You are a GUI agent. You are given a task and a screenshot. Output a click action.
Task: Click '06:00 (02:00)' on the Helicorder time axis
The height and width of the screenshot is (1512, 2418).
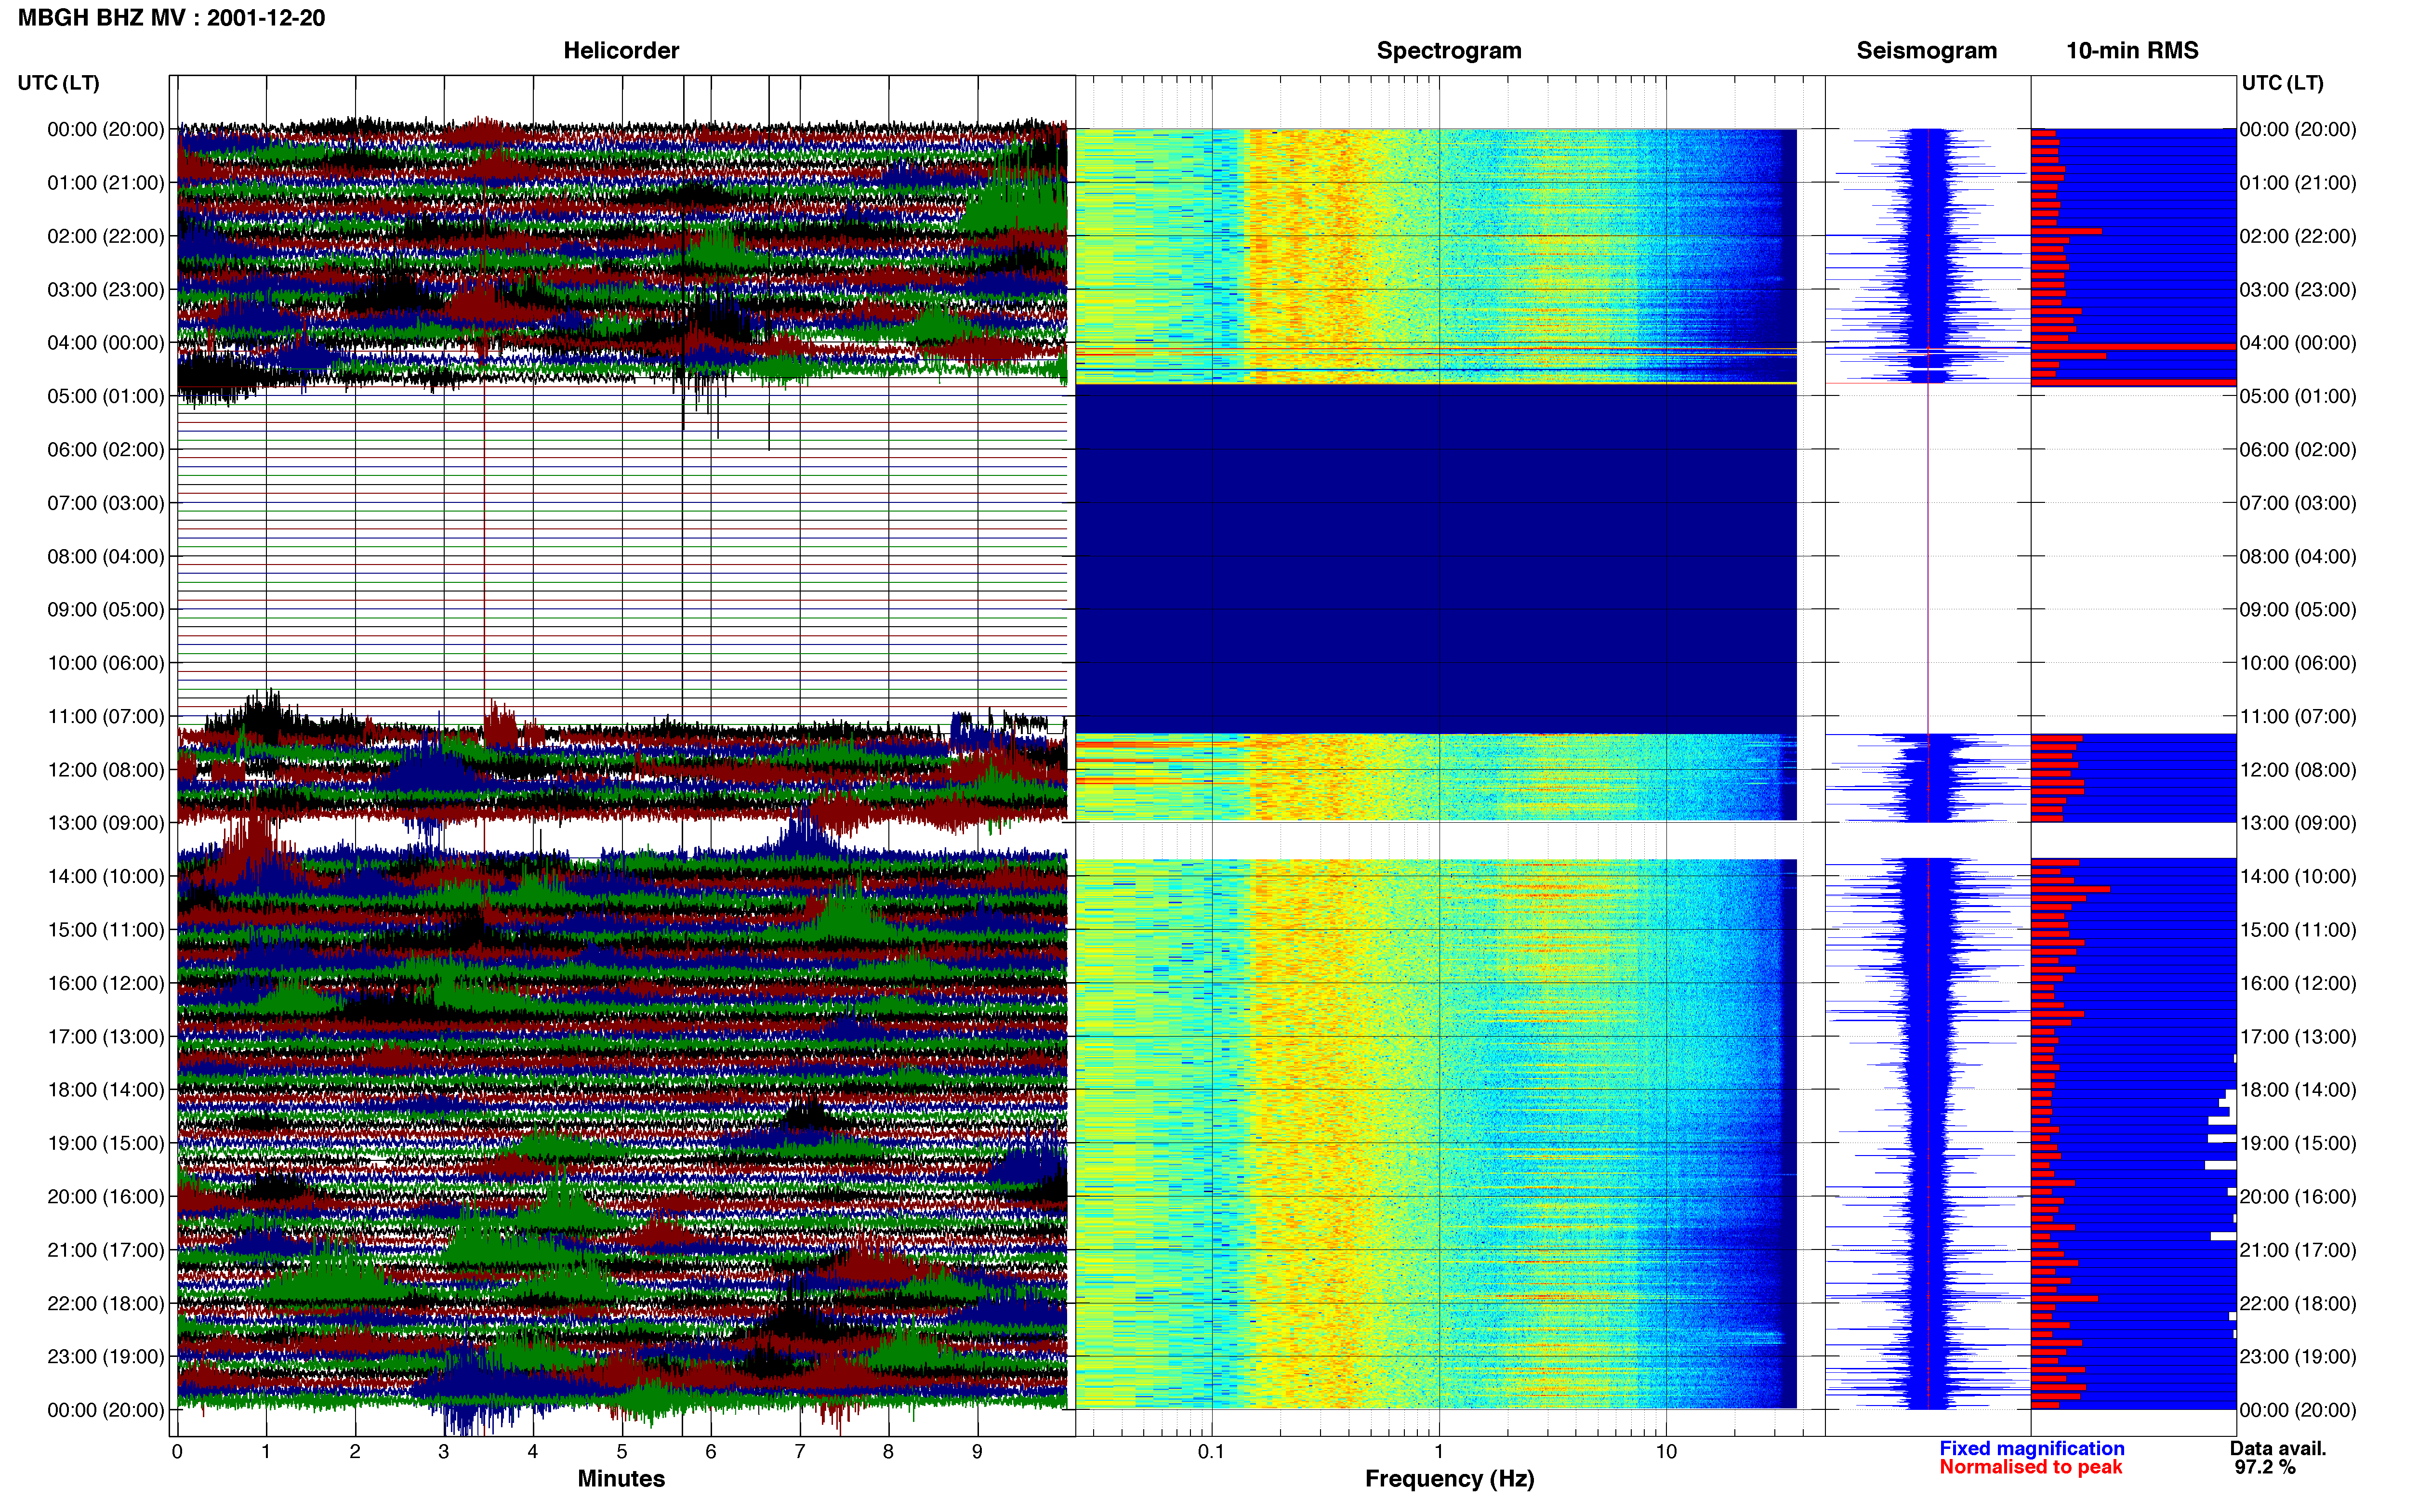(x=105, y=450)
